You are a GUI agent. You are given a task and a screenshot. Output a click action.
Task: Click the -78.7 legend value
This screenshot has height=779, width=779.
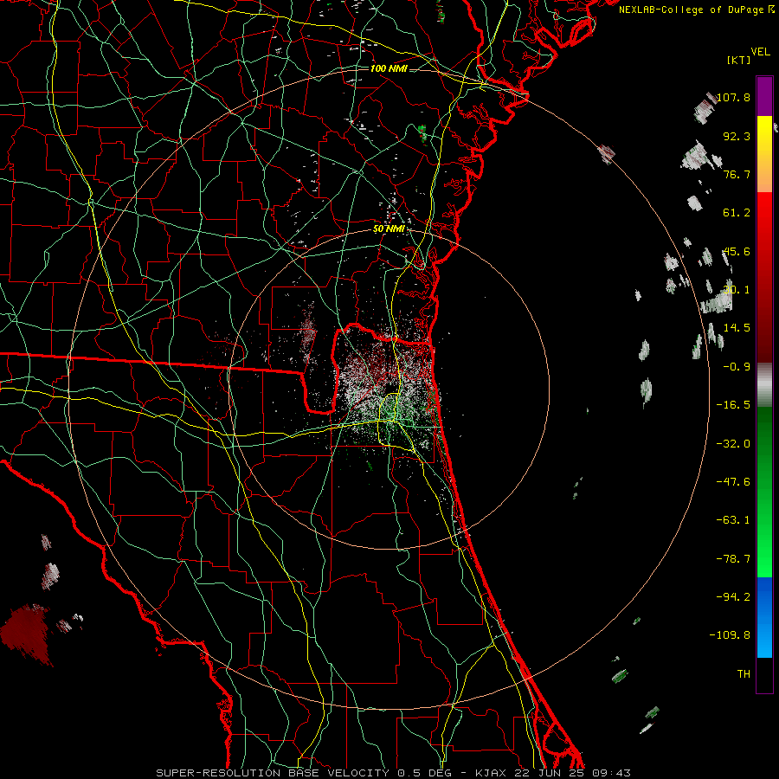tap(733, 559)
